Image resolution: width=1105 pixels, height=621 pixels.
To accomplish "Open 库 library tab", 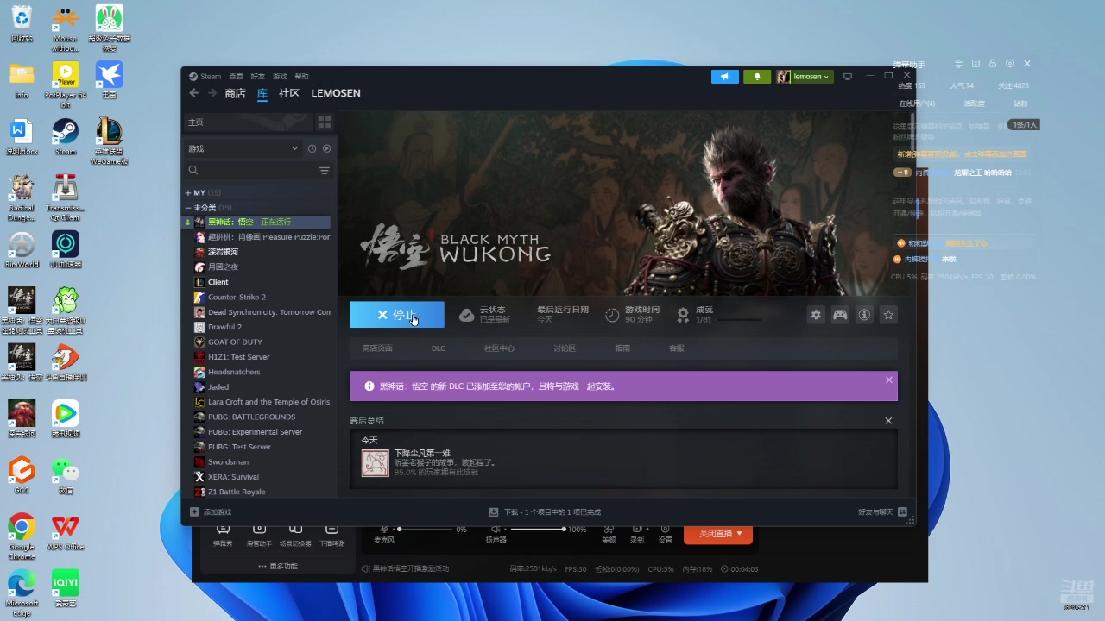I will tap(262, 93).
